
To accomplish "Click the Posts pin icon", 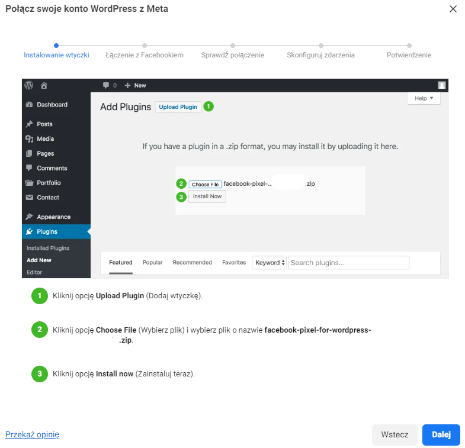I will tap(29, 124).
